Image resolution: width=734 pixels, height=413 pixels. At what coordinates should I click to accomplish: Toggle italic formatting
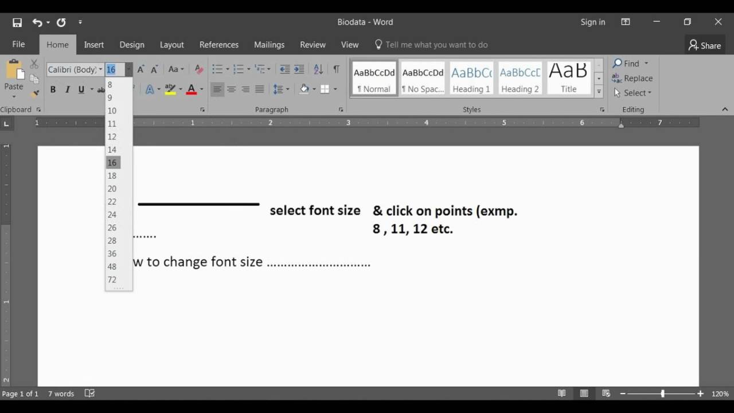[x=67, y=89]
